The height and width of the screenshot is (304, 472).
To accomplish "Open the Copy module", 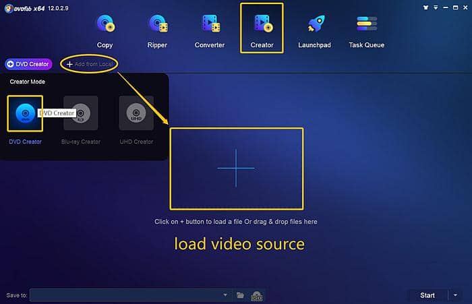I will tap(105, 31).
